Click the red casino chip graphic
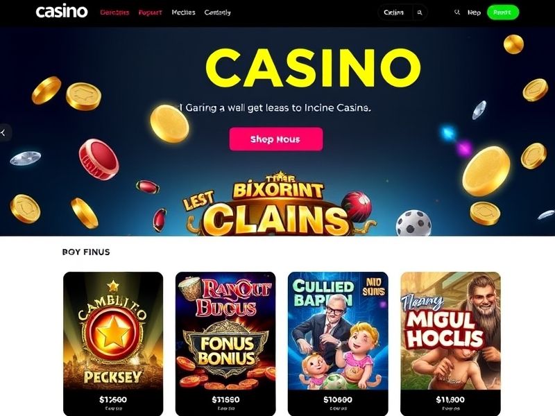This screenshot has height=416, width=555. click(99, 159)
